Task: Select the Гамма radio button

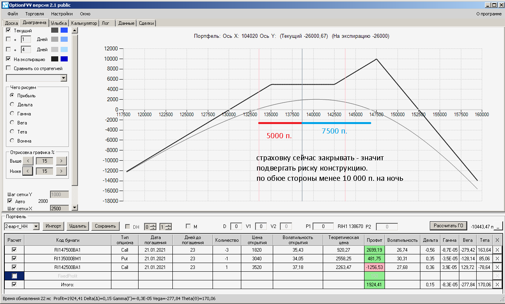Action: pos(12,113)
